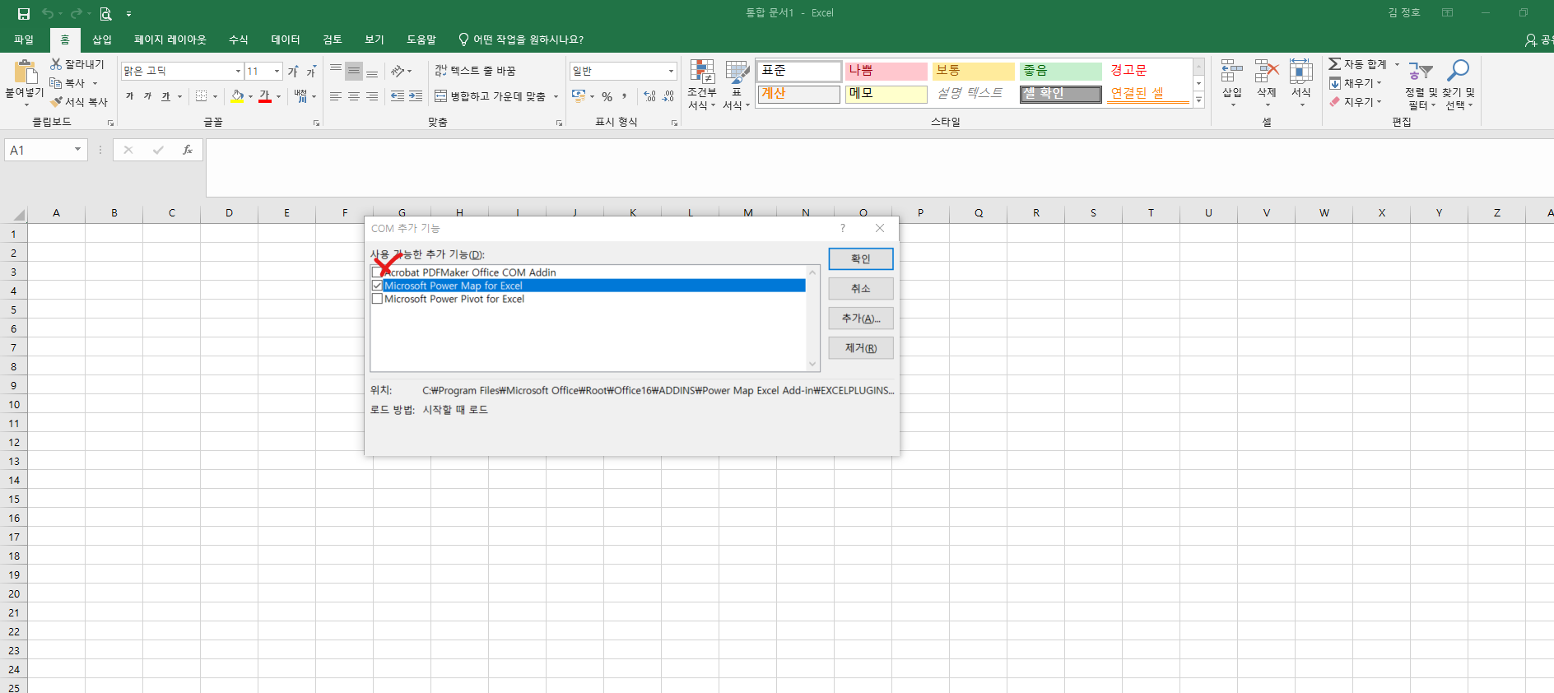The image size is (1554, 693).
Task: Open the Merge and Center dropdown arrow
Action: [x=556, y=96]
